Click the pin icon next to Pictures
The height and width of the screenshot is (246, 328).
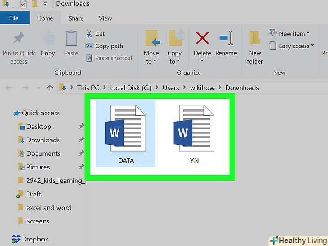click(x=81, y=167)
